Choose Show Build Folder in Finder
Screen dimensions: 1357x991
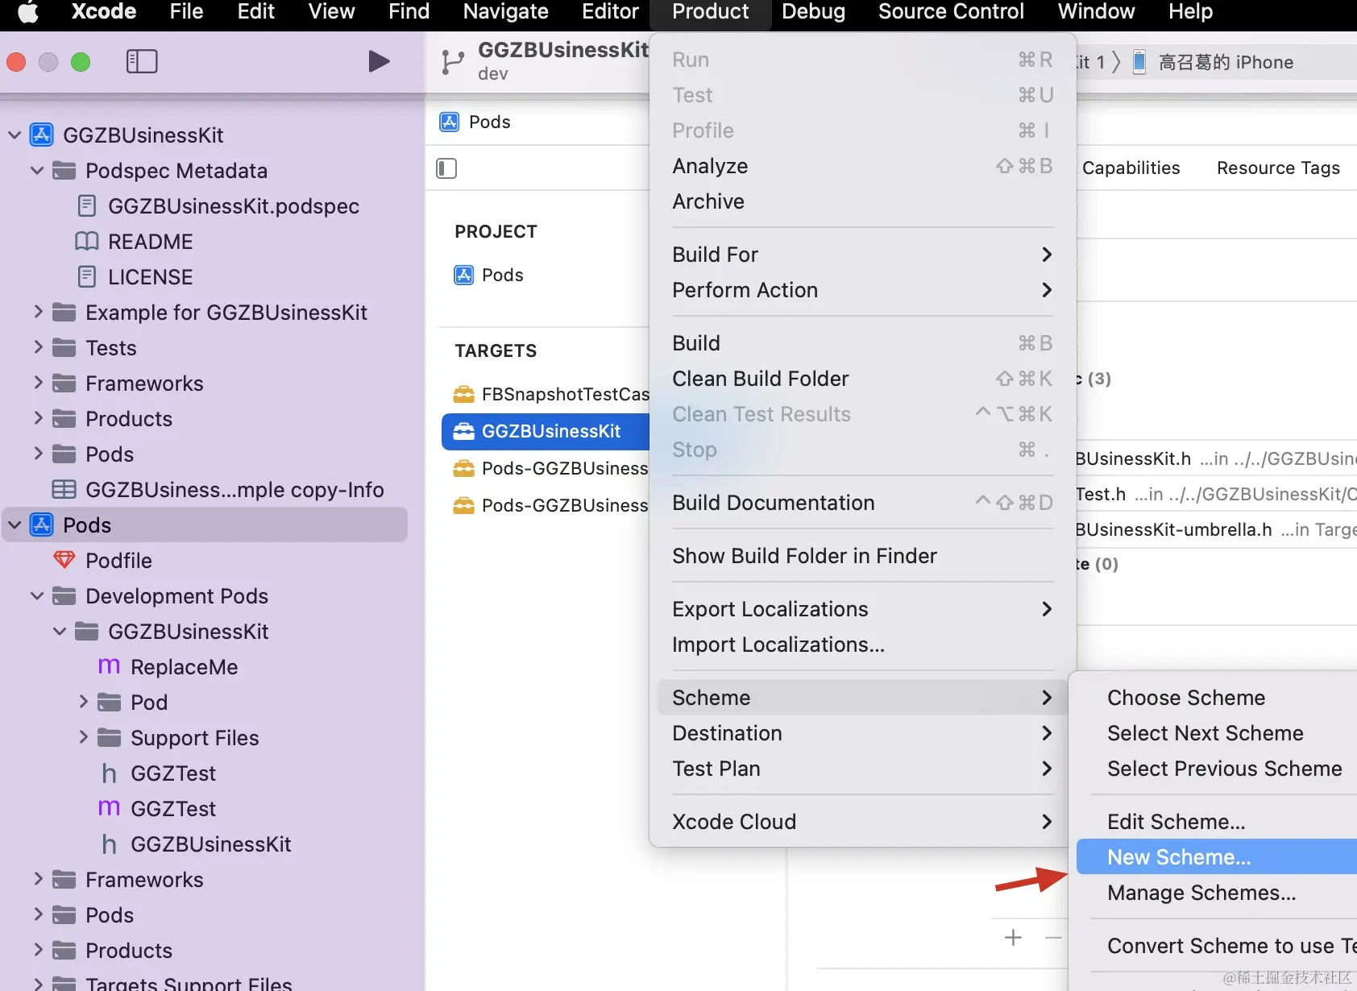[x=862, y=556]
